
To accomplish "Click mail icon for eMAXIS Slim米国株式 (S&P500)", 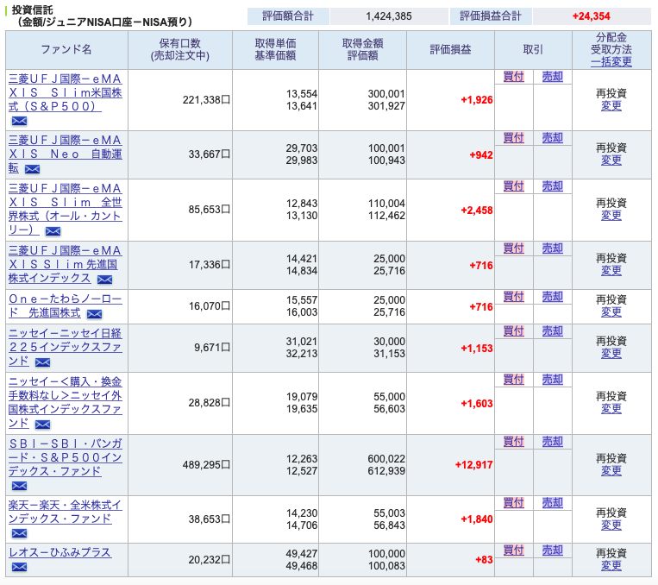I will (x=19, y=122).
